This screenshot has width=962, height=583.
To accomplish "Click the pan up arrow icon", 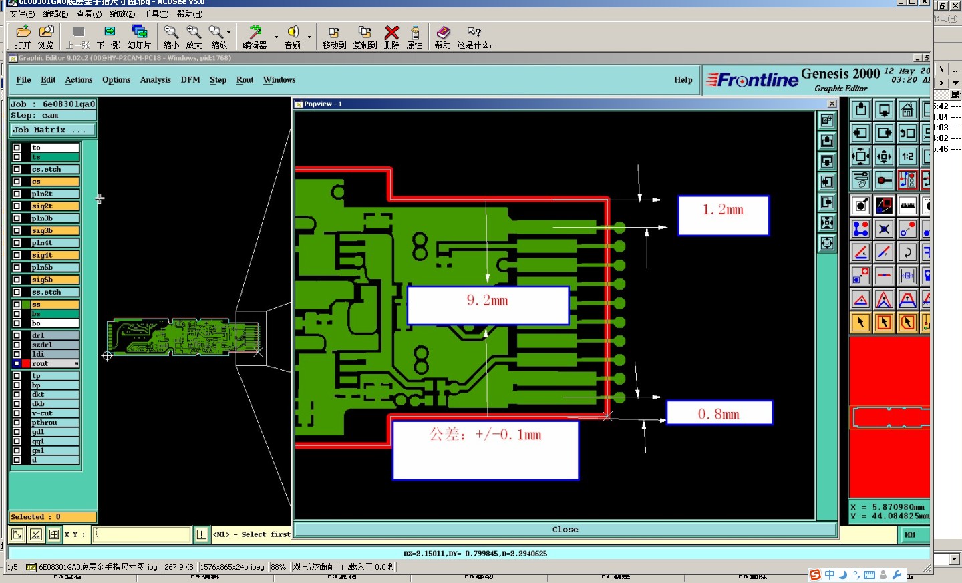I will 861,110.
